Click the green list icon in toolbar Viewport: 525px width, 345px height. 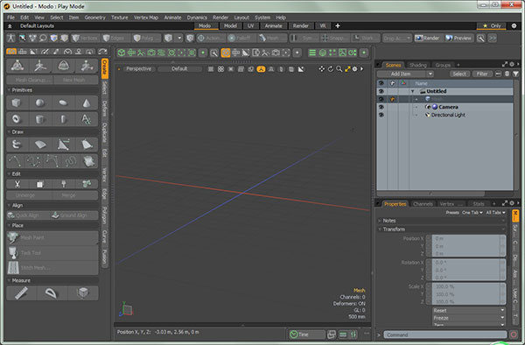(x=312, y=53)
